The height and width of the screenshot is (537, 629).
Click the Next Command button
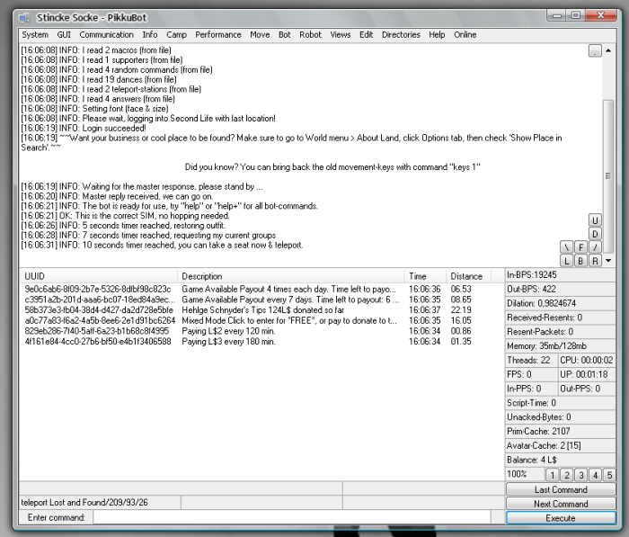click(x=560, y=504)
